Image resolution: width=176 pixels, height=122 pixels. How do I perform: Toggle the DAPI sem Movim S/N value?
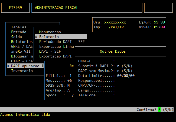(118, 71)
